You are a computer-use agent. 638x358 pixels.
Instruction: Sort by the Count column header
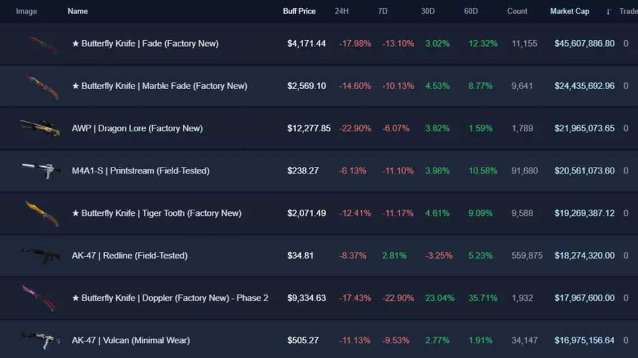click(x=517, y=11)
